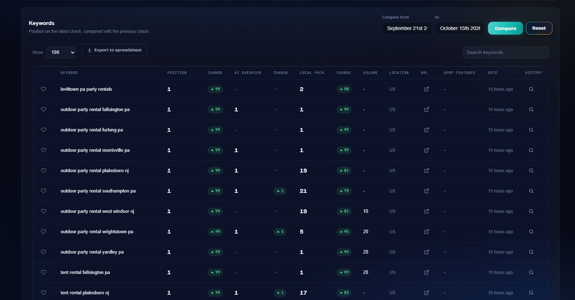The width and height of the screenshot is (575, 300).
Task: Open the compare to date picker
Action: (460, 28)
